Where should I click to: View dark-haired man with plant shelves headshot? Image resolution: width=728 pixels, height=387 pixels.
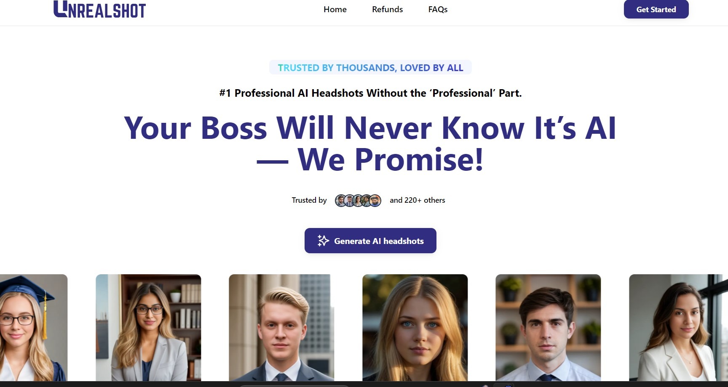(x=548, y=328)
